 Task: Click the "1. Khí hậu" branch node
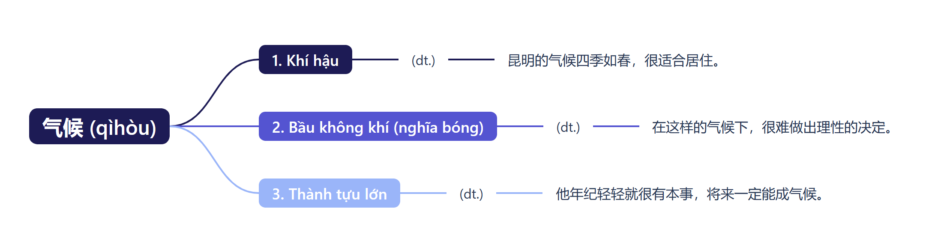click(x=305, y=60)
